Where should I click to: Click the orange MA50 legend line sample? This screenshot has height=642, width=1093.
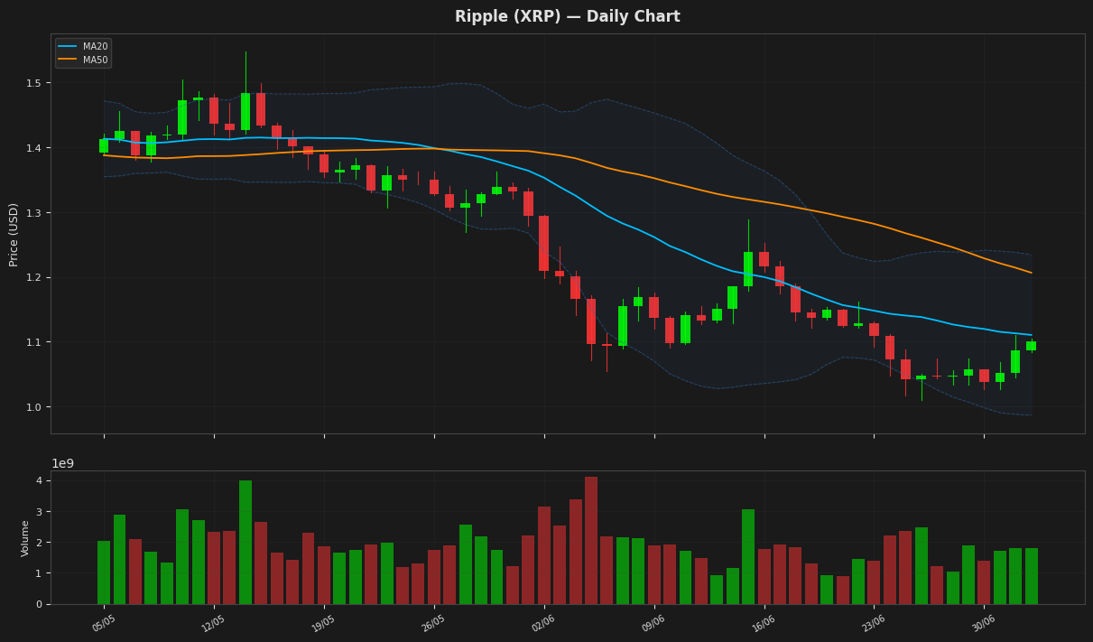coord(68,60)
